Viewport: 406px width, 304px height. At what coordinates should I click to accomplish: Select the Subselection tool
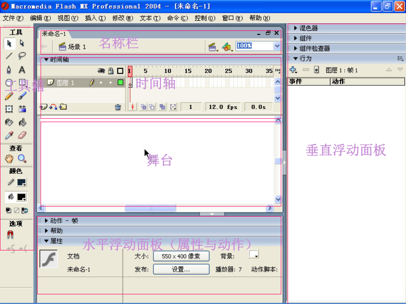click(x=22, y=43)
